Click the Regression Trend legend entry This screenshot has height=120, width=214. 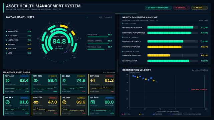point(185,114)
